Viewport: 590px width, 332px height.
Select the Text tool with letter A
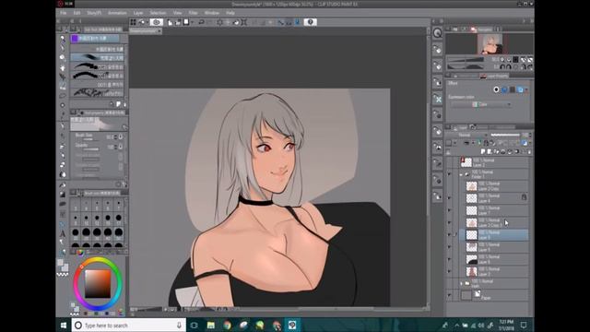click(x=63, y=233)
